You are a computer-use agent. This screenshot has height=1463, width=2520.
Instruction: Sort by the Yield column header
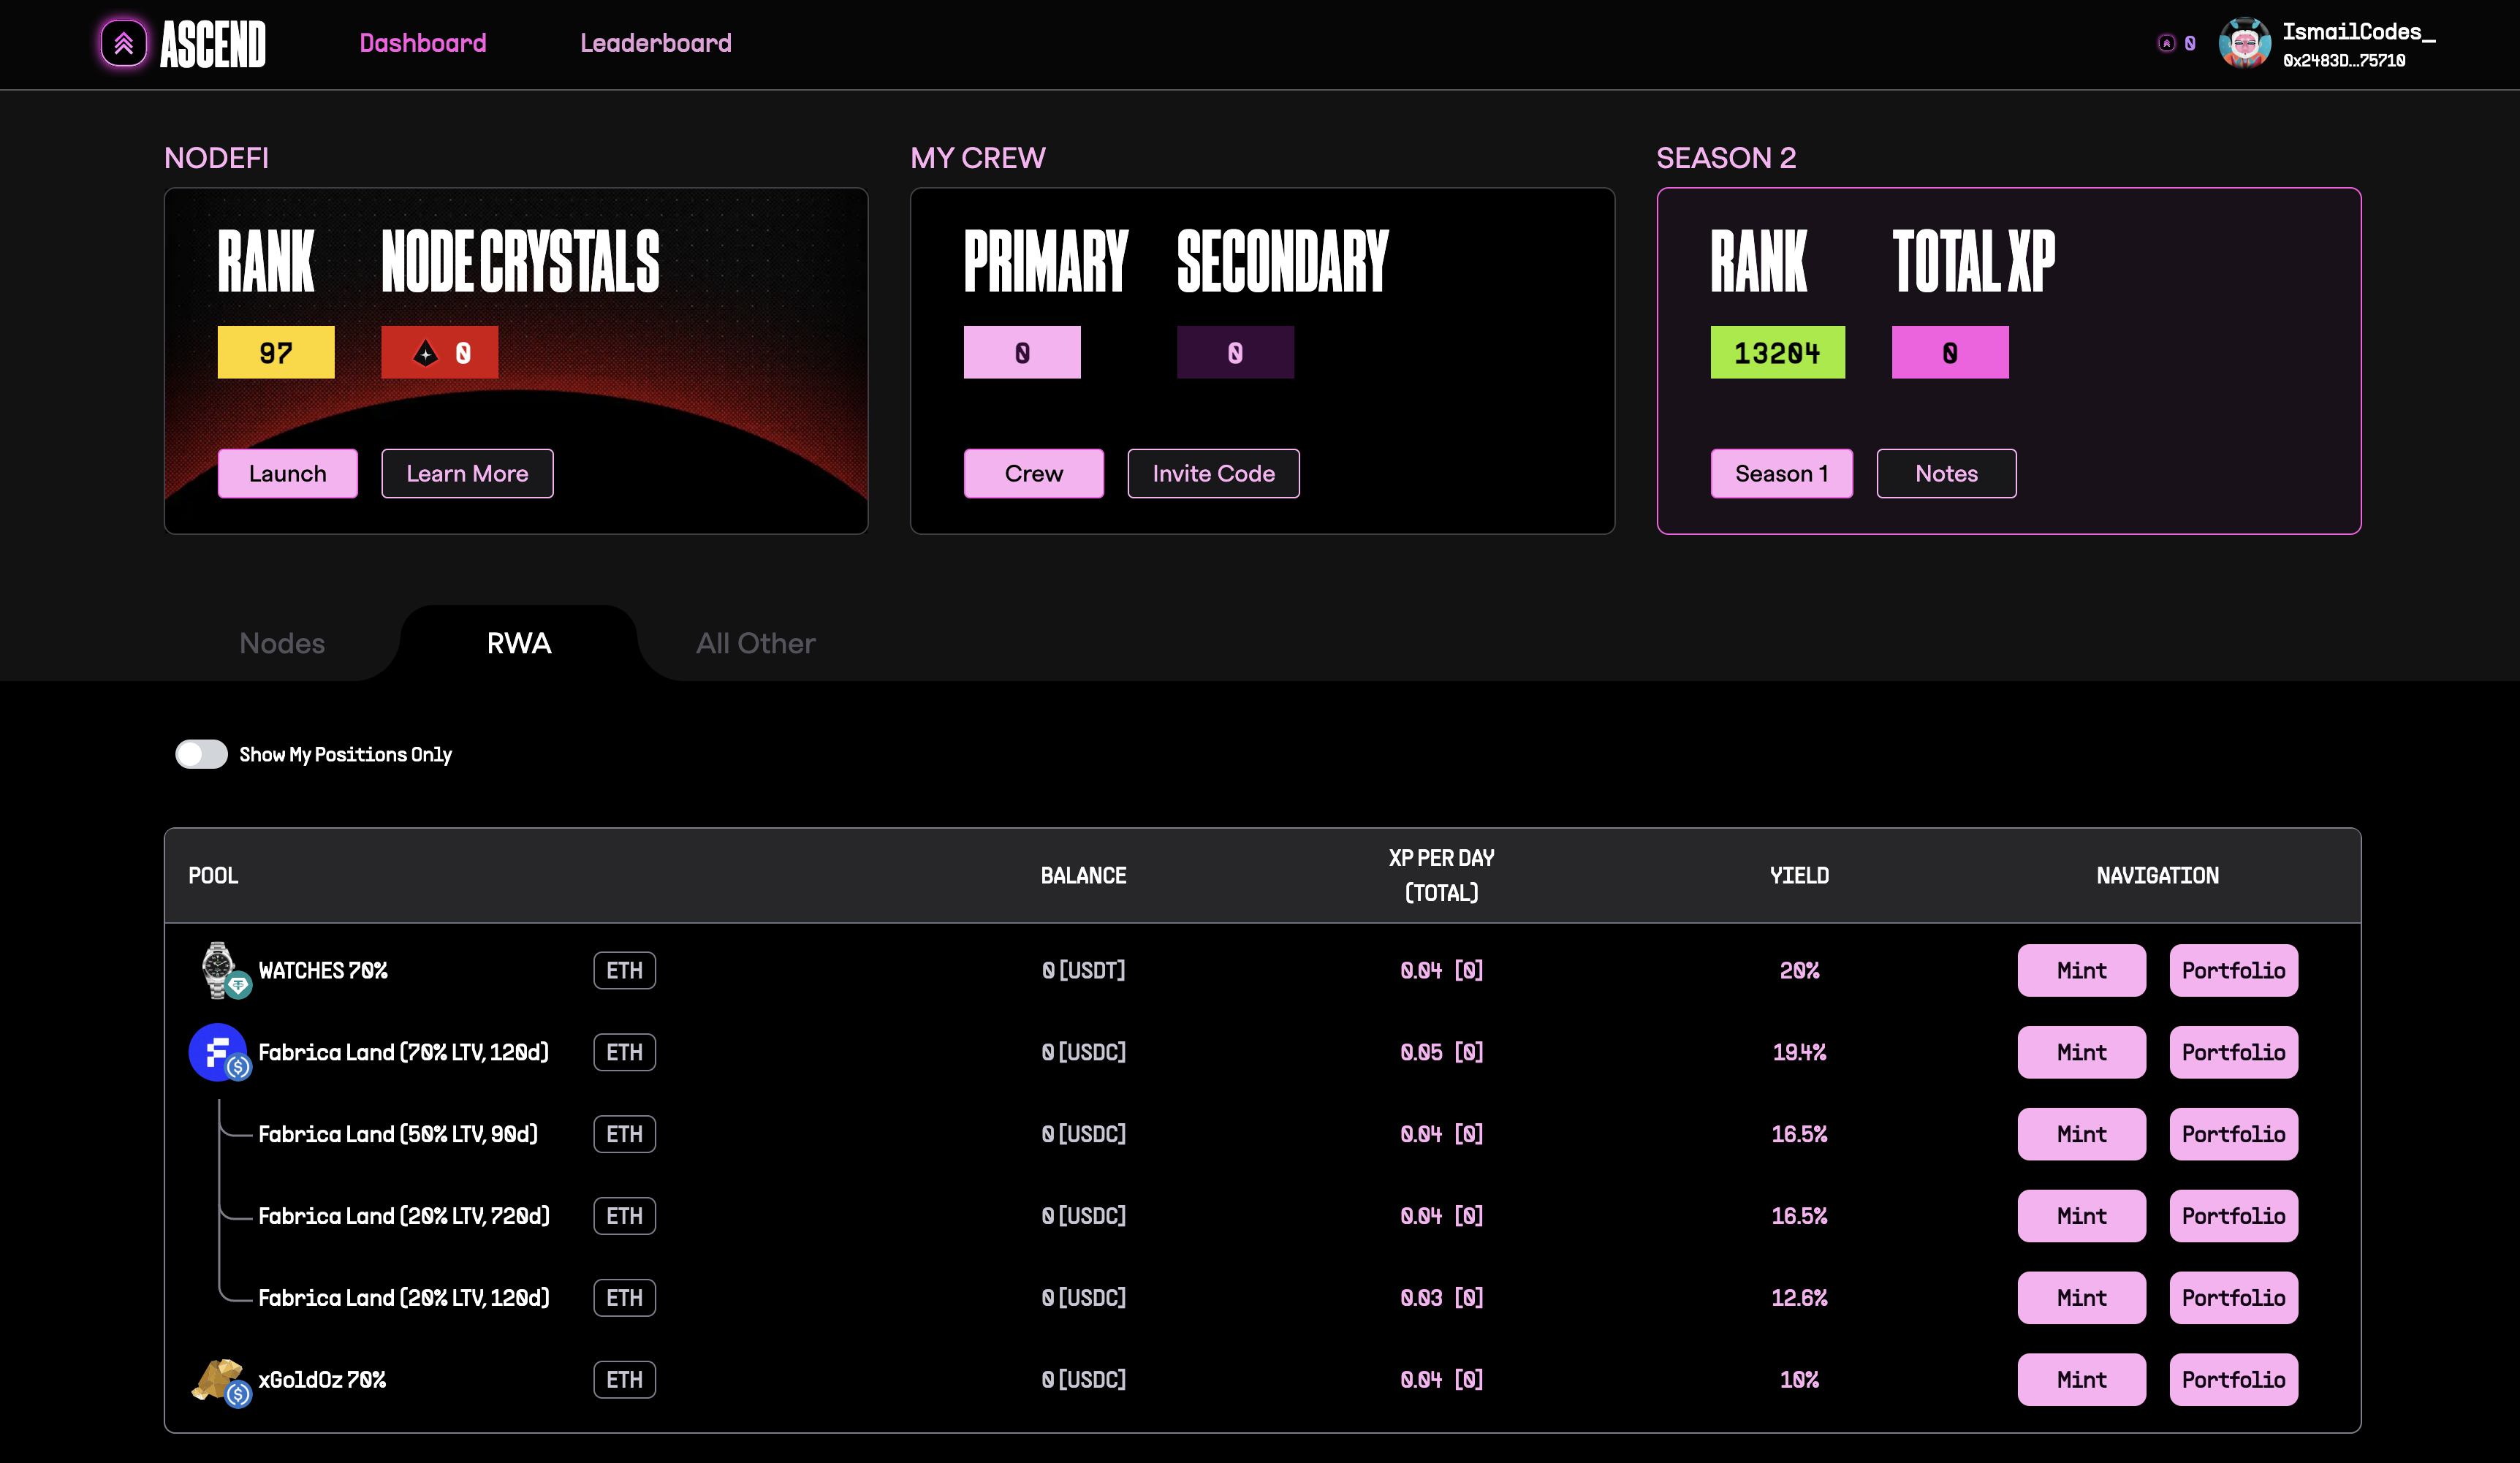tap(1798, 875)
